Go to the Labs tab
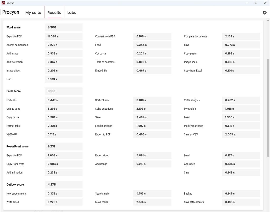The width and height of the screenshot is (270, 212). (x=72, y=13)
